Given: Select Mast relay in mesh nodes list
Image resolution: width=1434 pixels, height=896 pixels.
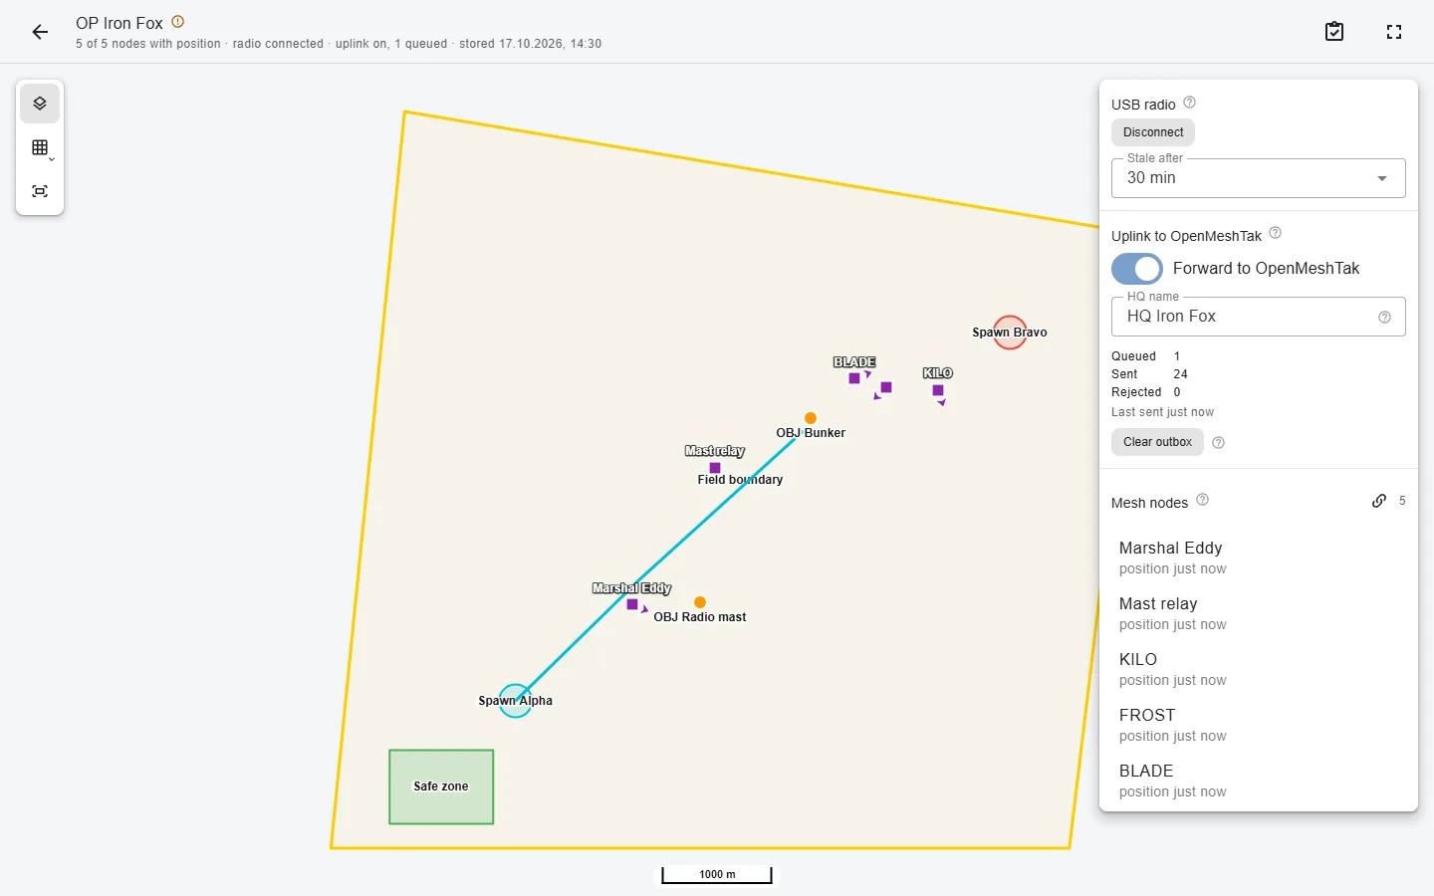Looking at the screenshot, I should tap(1259, 613).
